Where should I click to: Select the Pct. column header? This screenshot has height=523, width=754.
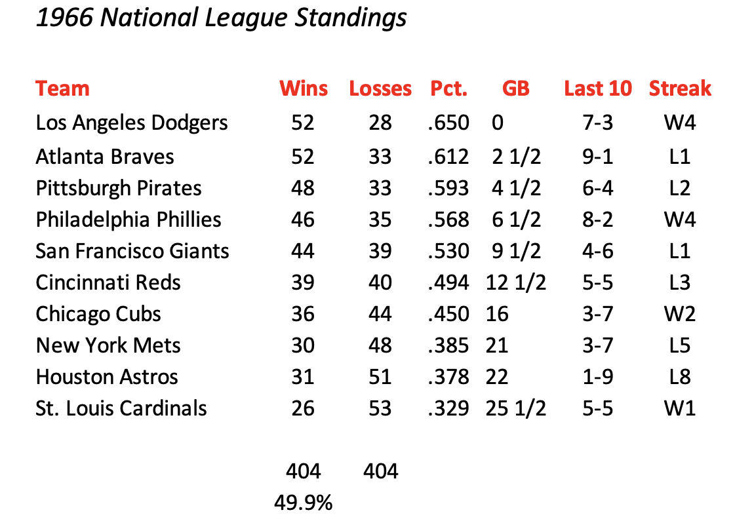tap(448, 88)
